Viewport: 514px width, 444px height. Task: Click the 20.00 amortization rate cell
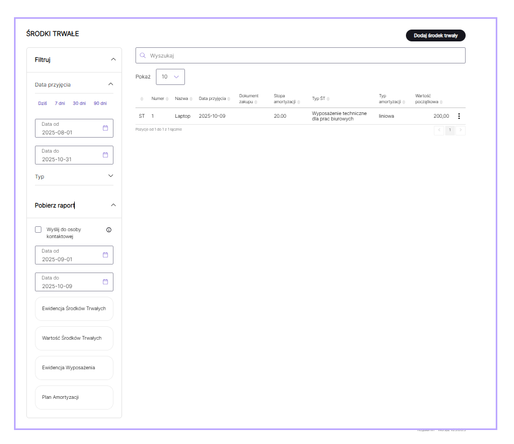pyautogui.click(x=280, y=116)
